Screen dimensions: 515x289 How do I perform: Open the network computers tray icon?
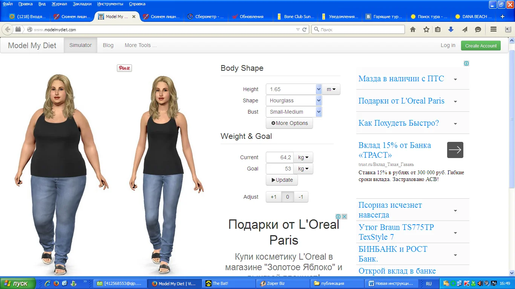click(x=460, y=283)
